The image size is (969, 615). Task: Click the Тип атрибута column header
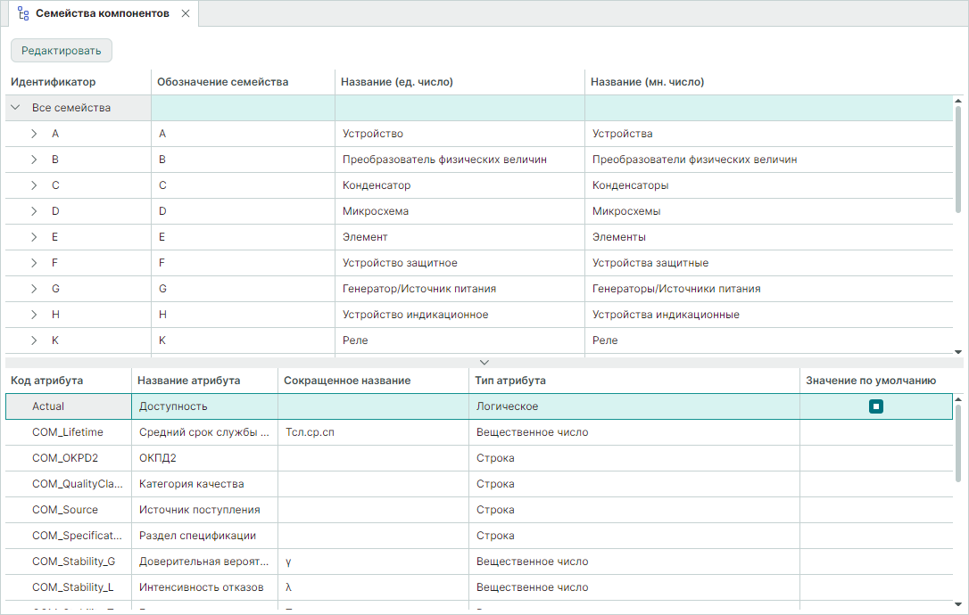click(511, 381)
